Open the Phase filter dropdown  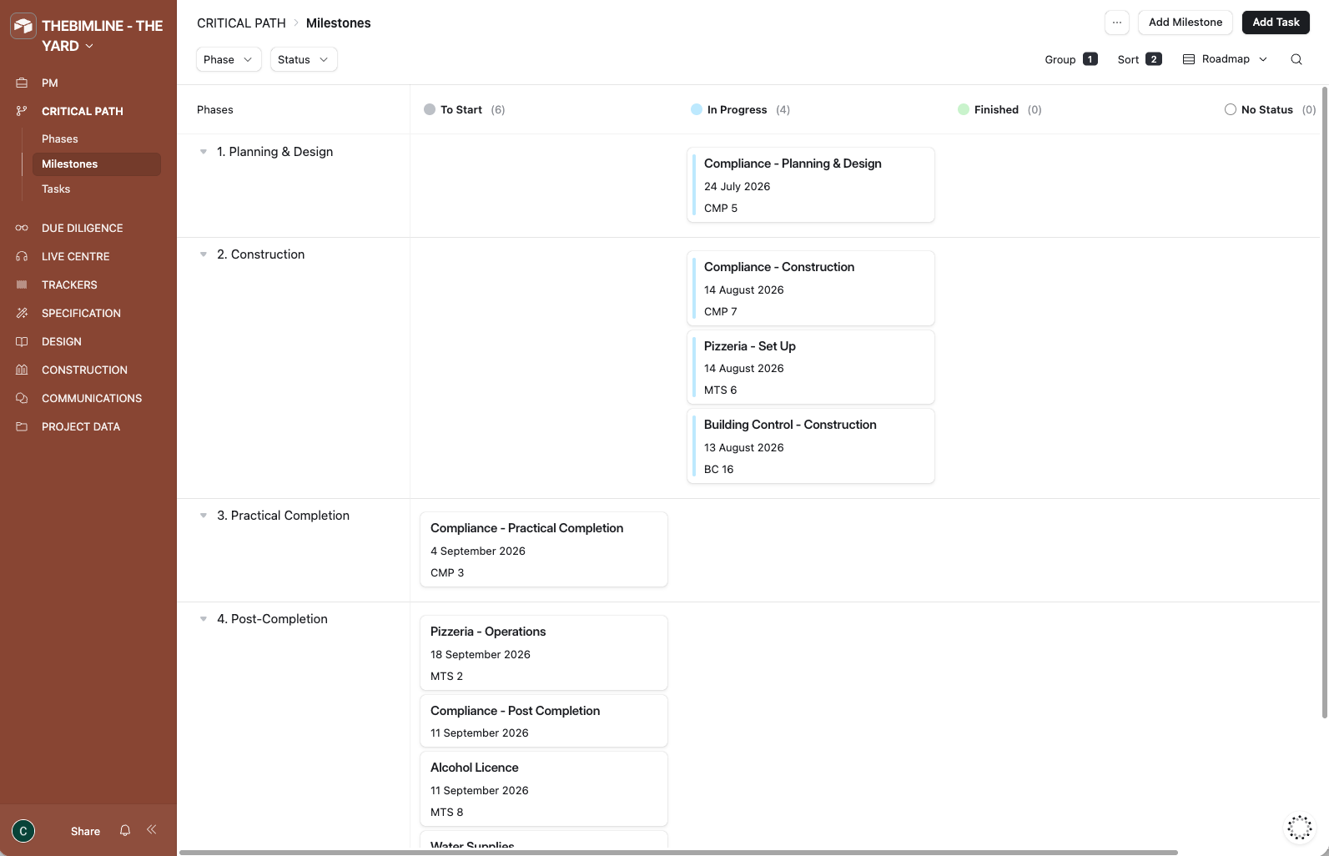tap(229, 59)
